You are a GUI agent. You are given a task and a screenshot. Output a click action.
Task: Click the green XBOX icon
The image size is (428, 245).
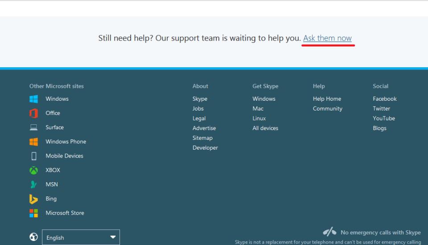pyautogui.click(x=33, y=170)
